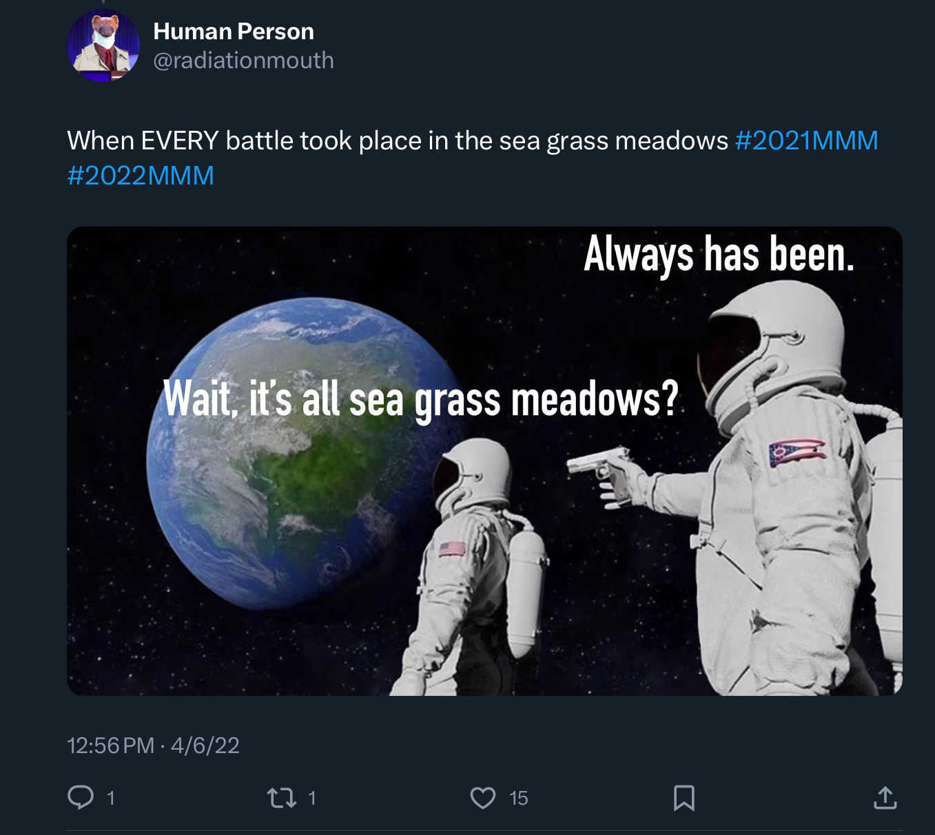
Task: Click the 12:56 PM timestamp
Action: click(110, 746)
